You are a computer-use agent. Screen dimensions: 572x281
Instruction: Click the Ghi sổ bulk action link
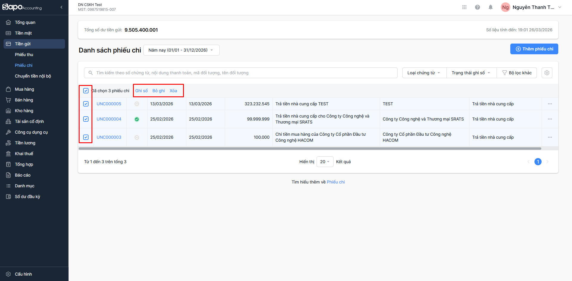pos(141,91)
